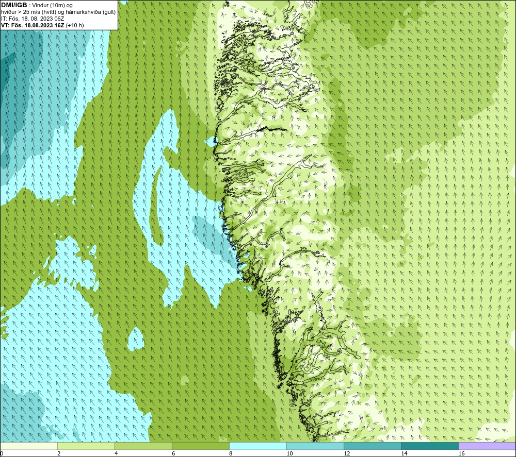Click the '14' scale tick label
516x457 pixels.
[404, 454]
